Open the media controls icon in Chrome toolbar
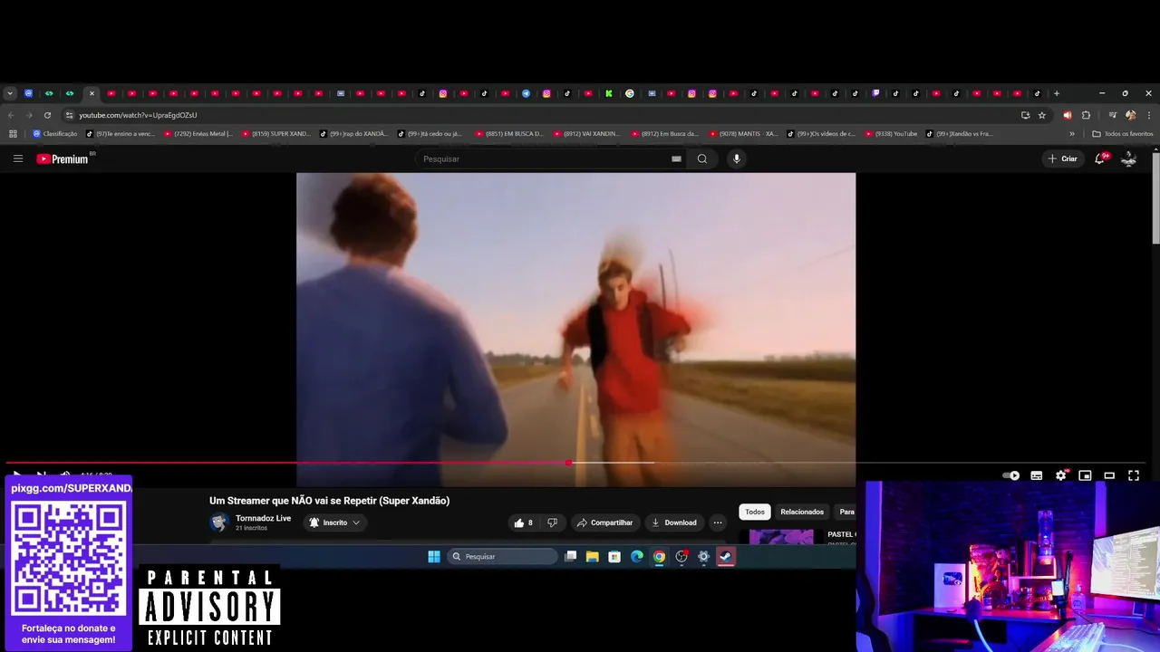 click(1113, 115)
